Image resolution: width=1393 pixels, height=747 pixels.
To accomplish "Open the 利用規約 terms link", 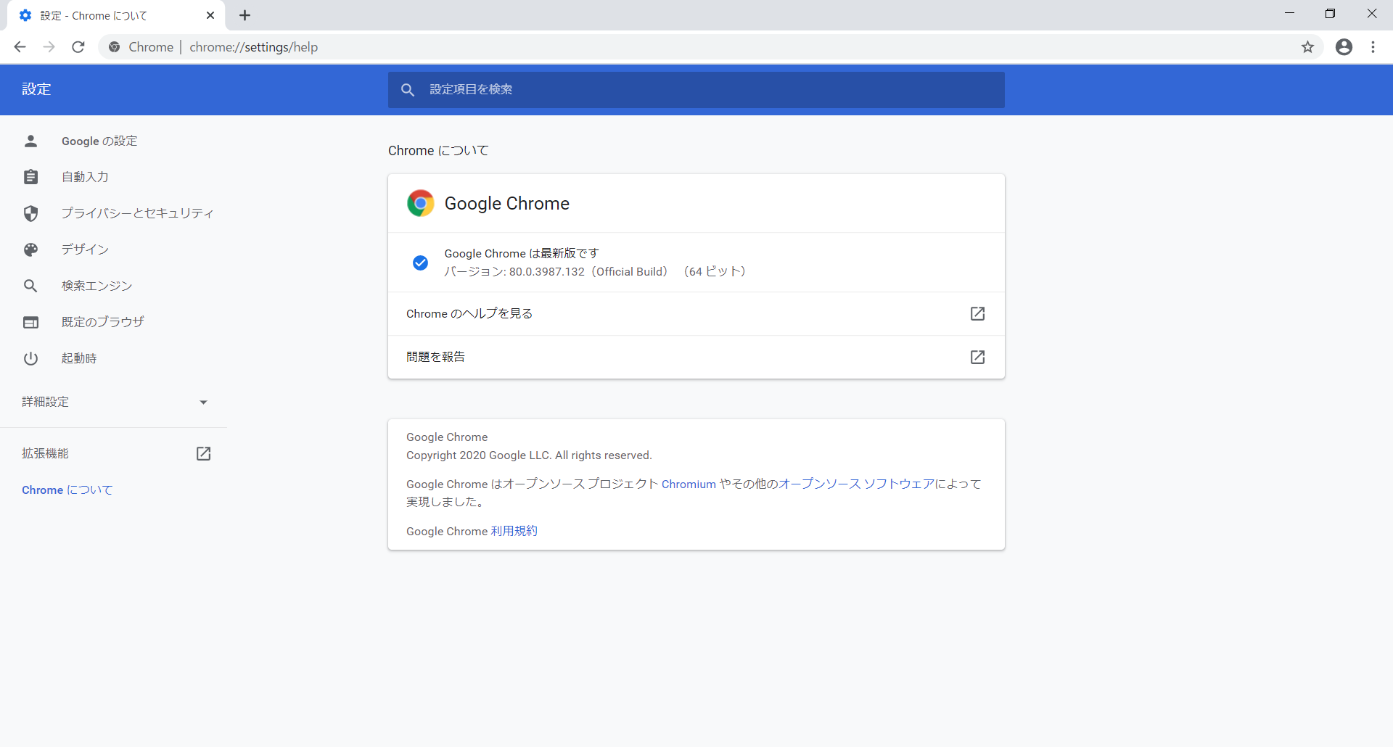I will click(x=514, y=531).
